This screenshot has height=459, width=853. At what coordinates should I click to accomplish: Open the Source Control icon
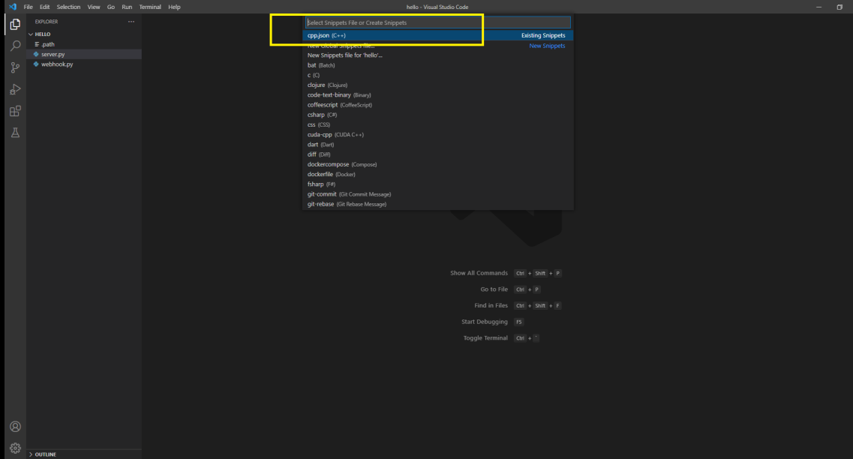pos(14,67)
